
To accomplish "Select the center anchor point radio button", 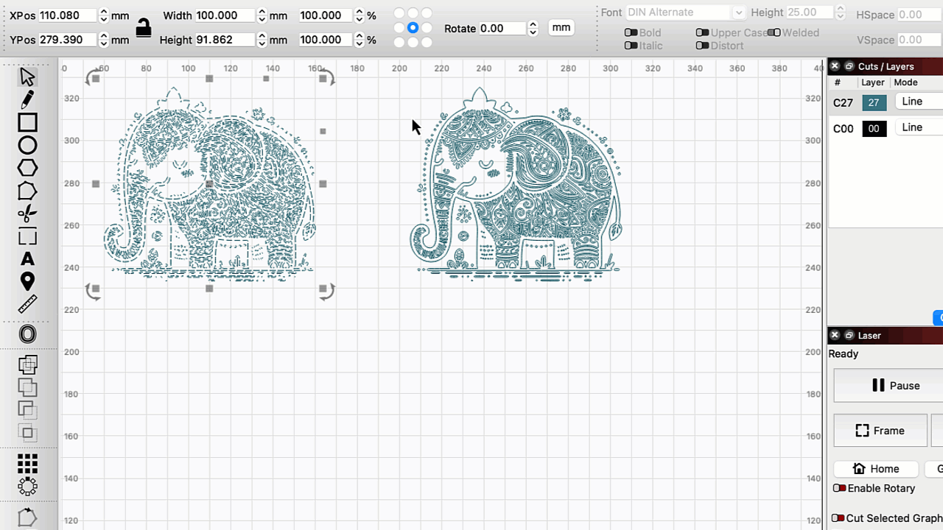I will [x=413, y=27].
